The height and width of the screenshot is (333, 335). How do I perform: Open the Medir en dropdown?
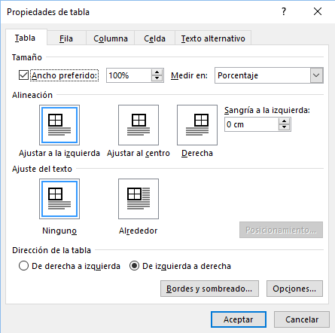[x=269, y=75]
